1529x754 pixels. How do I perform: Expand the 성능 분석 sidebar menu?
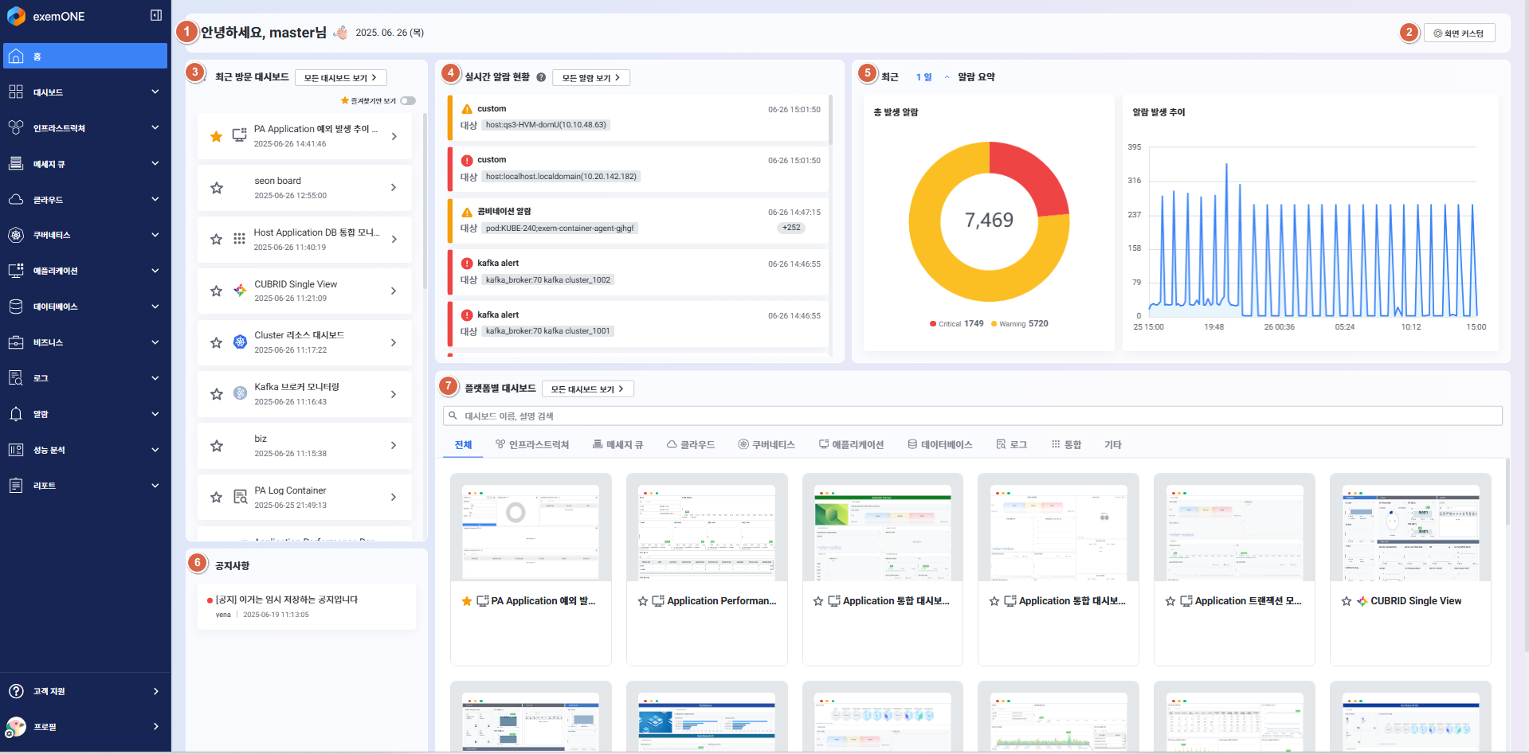pyautogui.click(x=84, y=450)
